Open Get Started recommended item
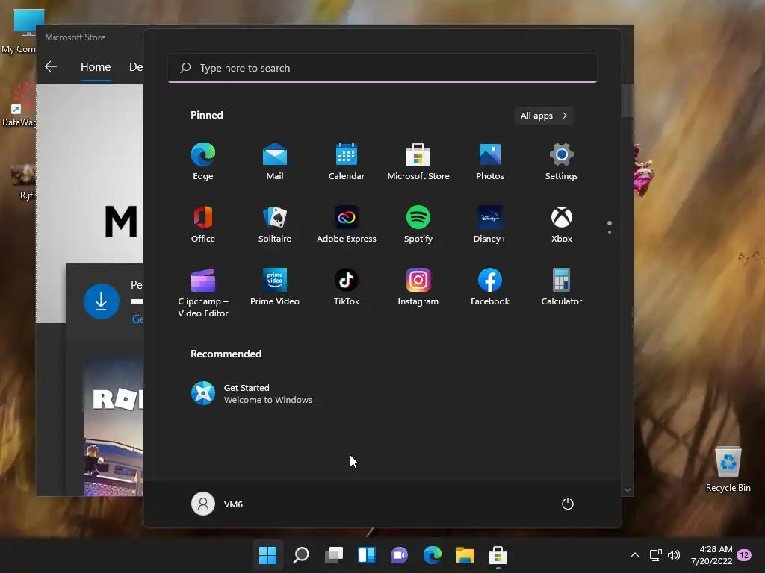The image size is (765, 573). [252, 394]
